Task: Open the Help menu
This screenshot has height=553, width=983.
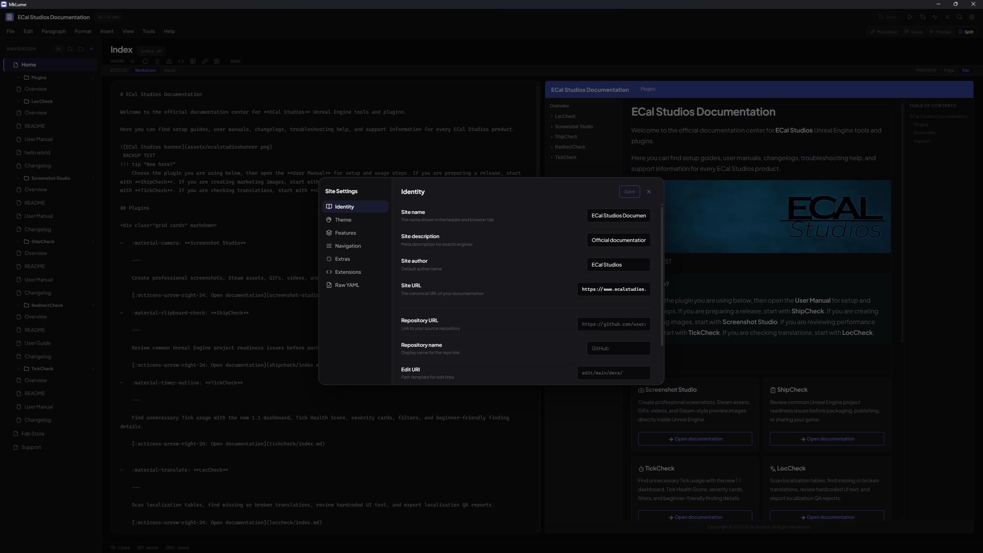Action: pyautogui.click(x=169, y=31)
